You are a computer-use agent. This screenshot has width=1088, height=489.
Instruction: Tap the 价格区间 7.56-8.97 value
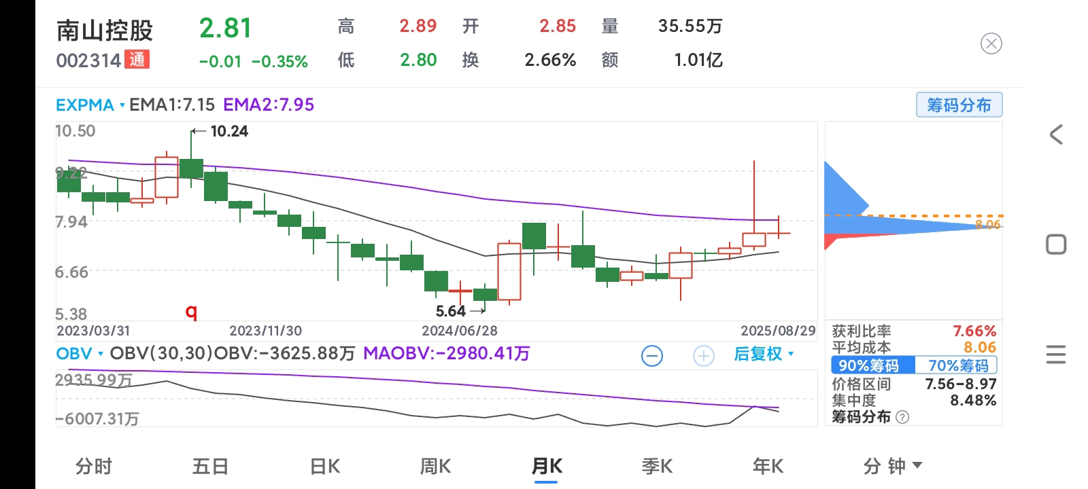pos(961,384)
